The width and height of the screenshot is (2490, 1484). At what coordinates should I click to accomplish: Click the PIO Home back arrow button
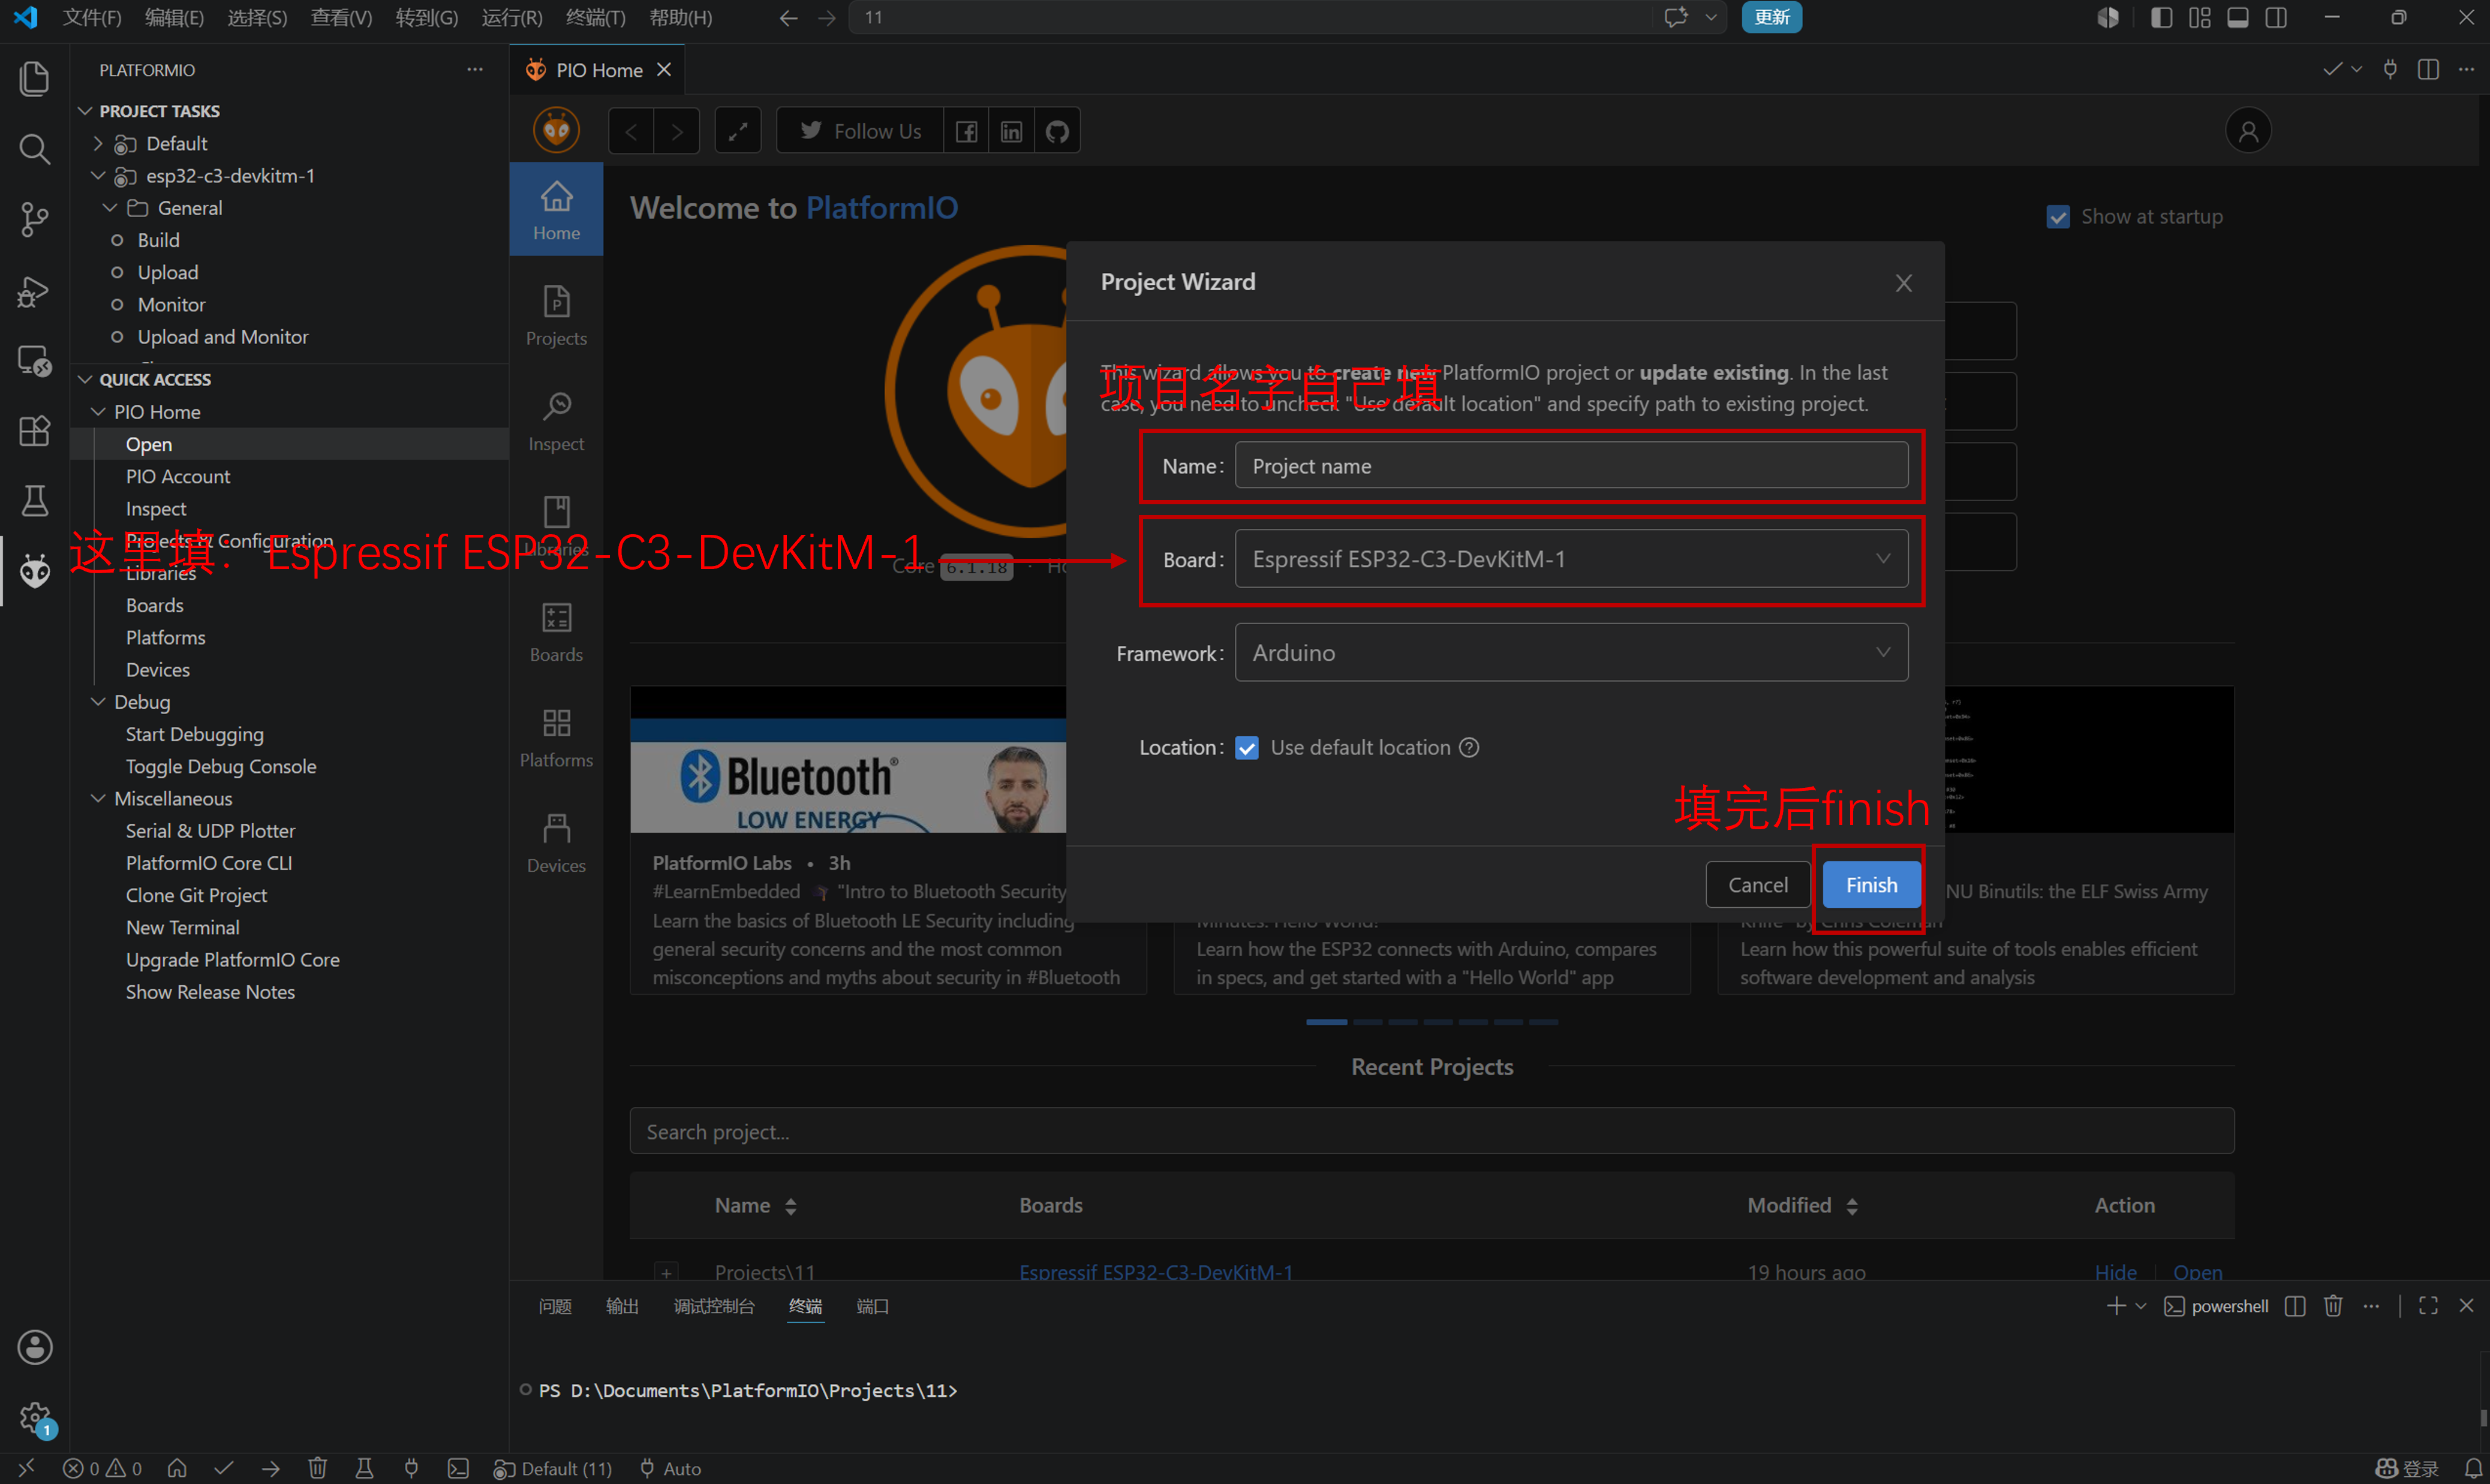[631, 131]
